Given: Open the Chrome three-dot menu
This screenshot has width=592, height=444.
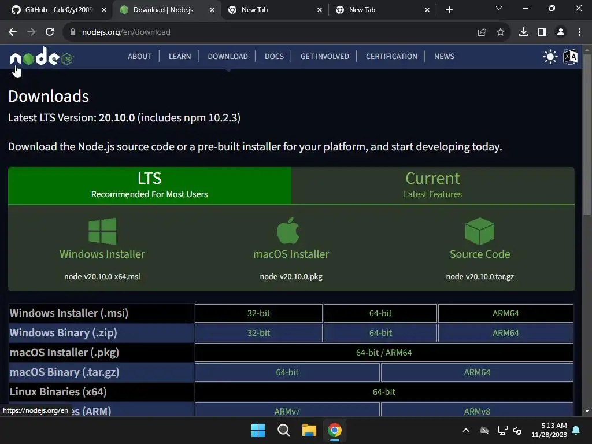Looking at the screenshot, I should (x=579, y=32).
